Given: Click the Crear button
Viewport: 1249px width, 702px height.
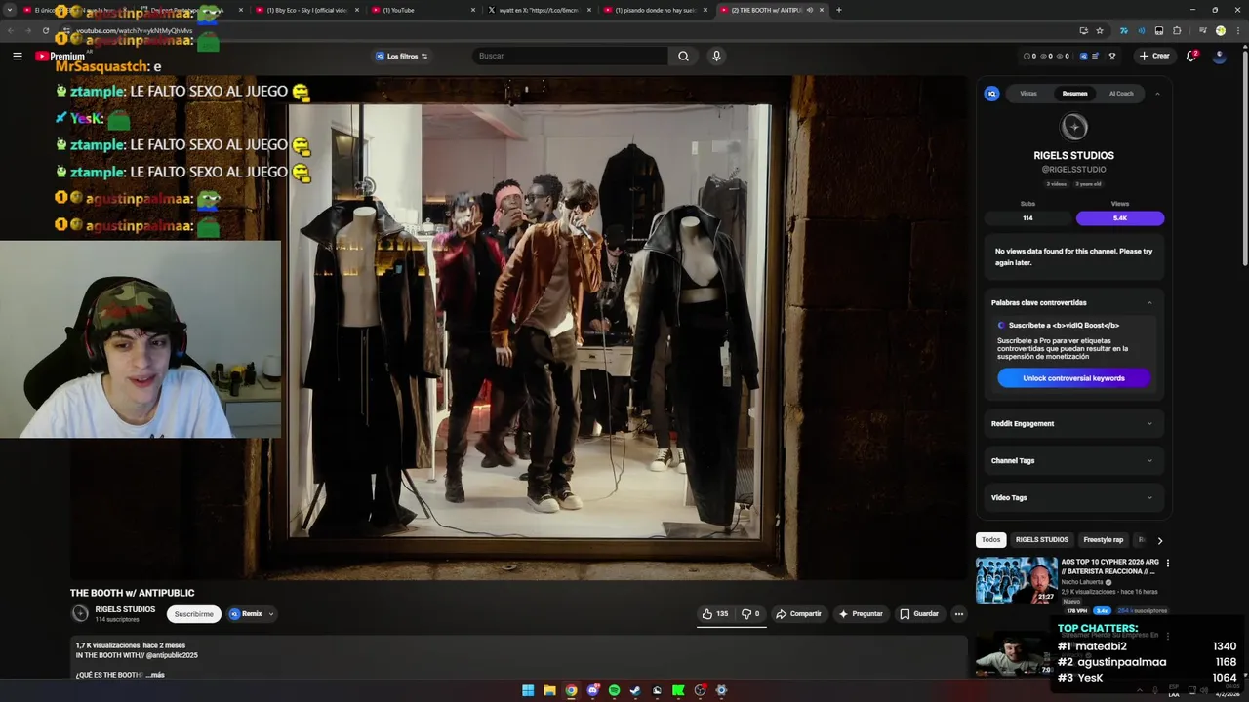Looking at the screenshot, I should click(1153, 56).
